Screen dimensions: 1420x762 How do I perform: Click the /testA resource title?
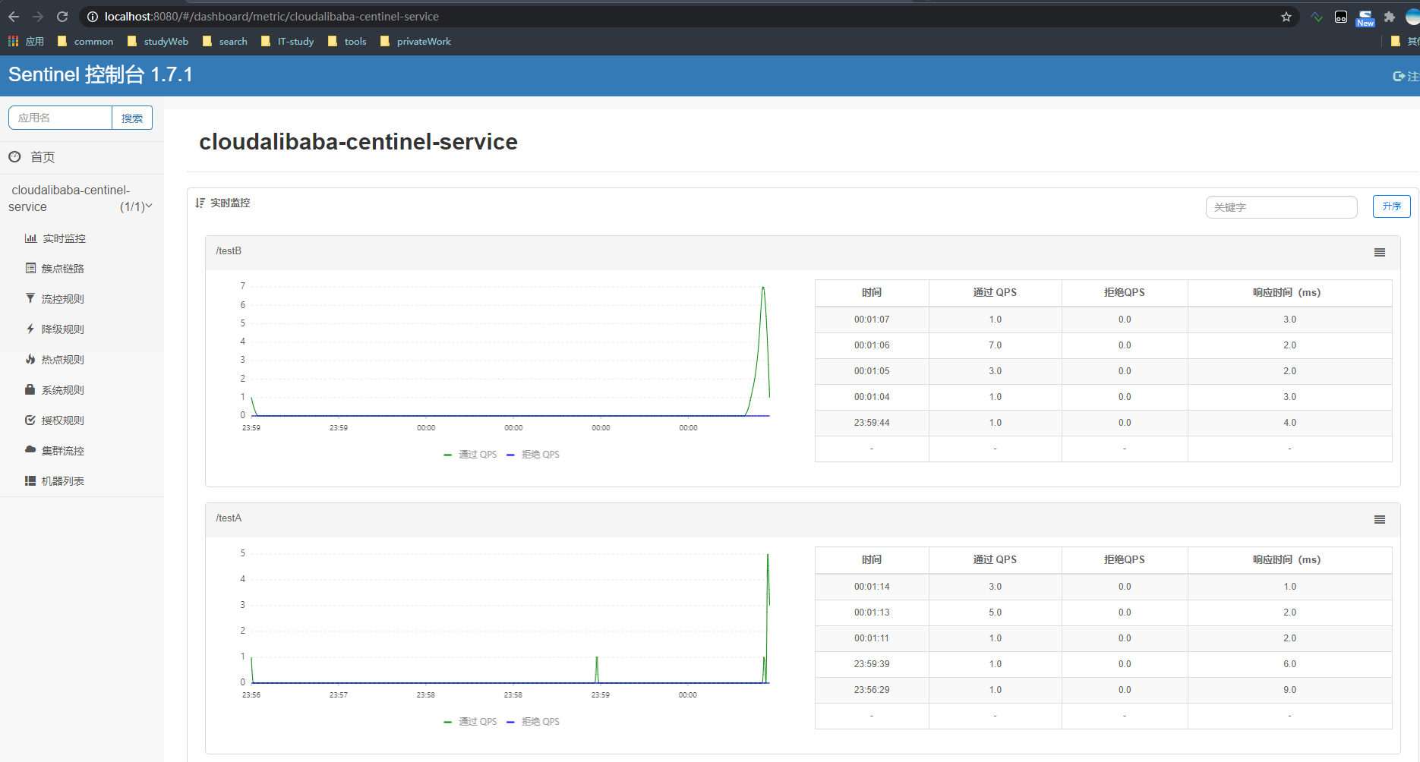[229, 518]
